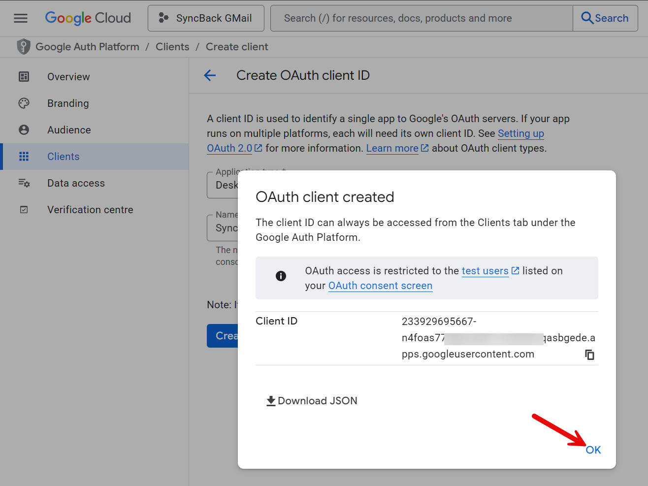Click the back arrow beside Create OAuth client ID
This screenshot has height=486, width=648.
click(210, 75)
